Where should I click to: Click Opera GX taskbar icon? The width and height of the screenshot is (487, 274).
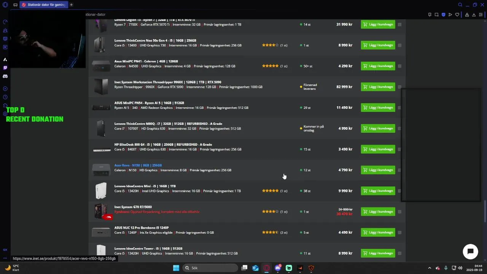(x=267, y=268)
